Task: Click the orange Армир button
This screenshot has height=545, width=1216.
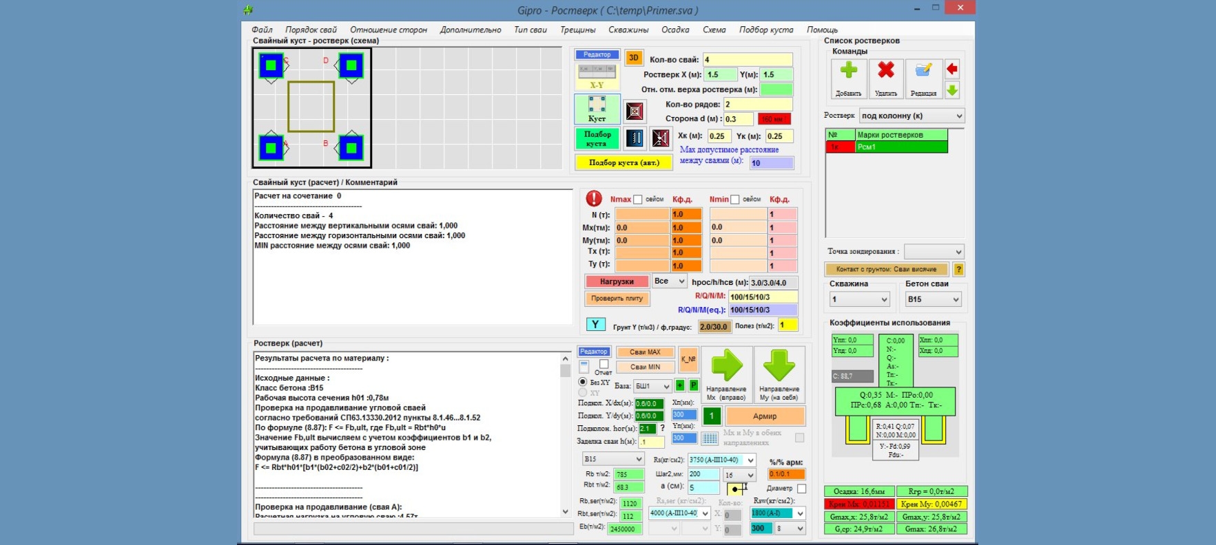Action: click(x=765, y=416)
